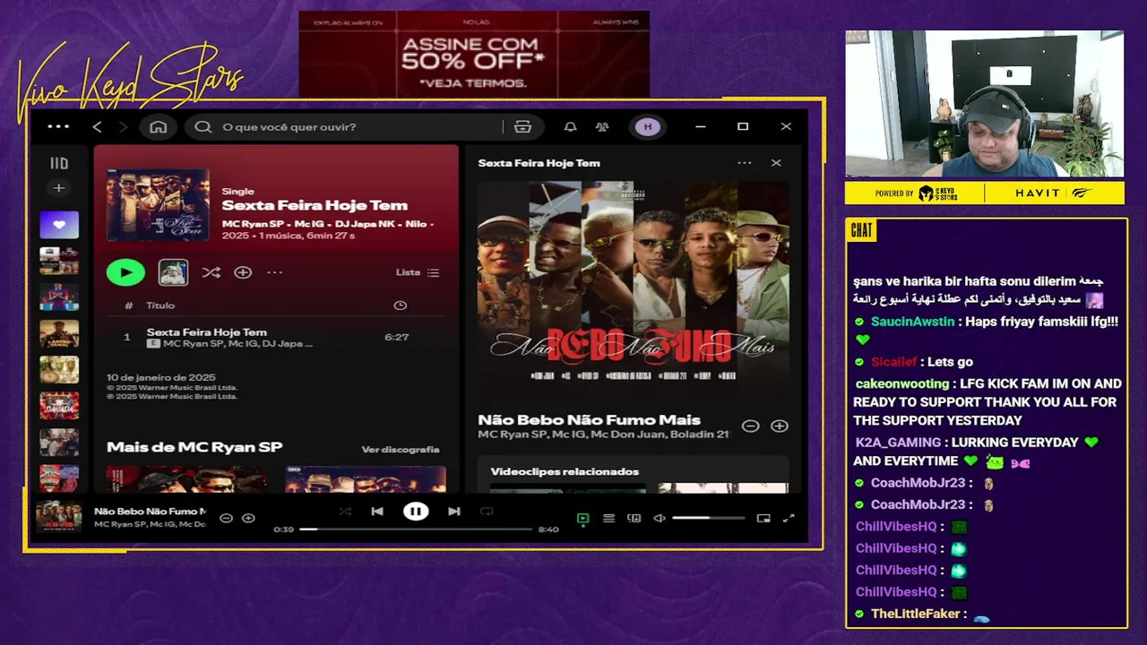Open the album cover thumbnail in header

[x=158, y=205]
